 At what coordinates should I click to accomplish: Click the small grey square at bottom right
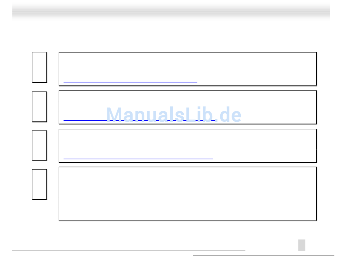click(x=301, y=245)
